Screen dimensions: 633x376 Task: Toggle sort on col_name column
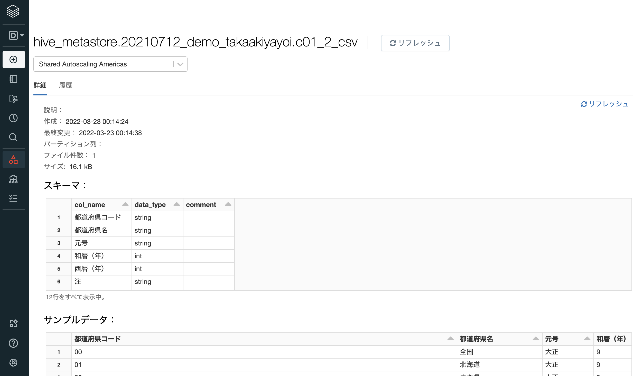click(x=126, y=204)
